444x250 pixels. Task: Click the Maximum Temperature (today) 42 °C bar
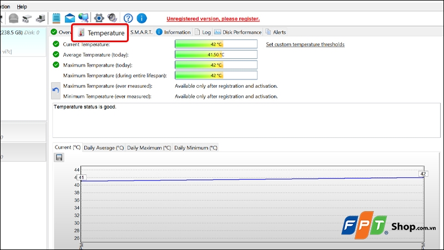point(216,65)
